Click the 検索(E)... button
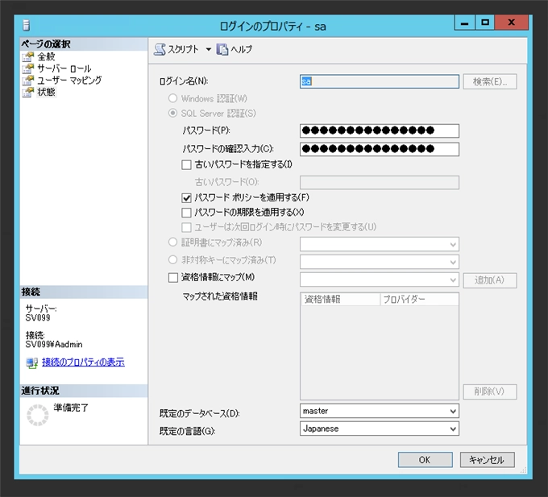 tap(490, 81)
